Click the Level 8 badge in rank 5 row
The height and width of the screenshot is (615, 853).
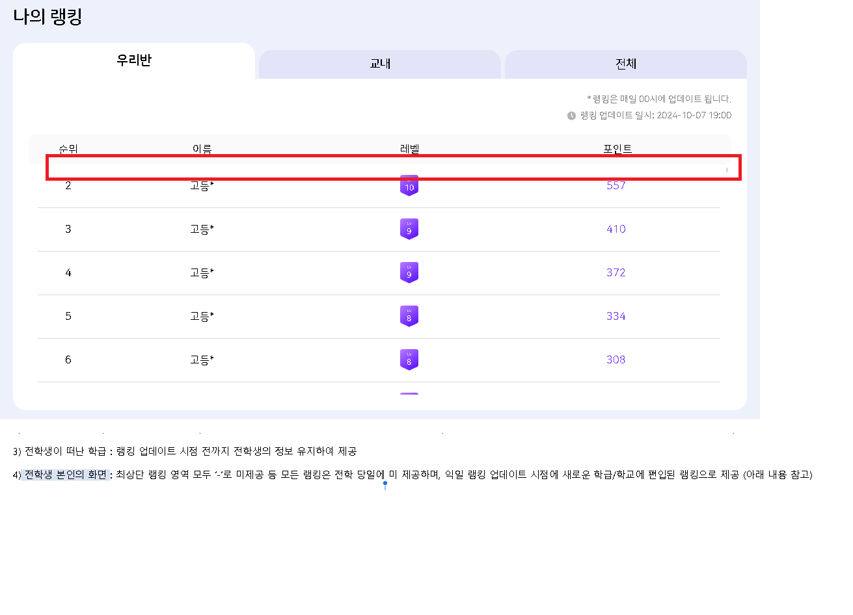(409, 316)
